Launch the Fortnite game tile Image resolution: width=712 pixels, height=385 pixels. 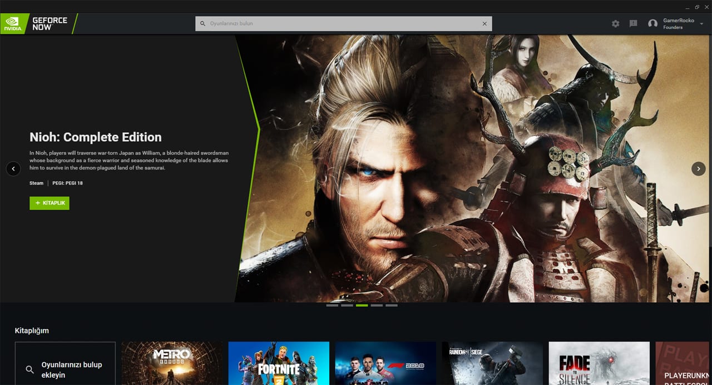279,364
